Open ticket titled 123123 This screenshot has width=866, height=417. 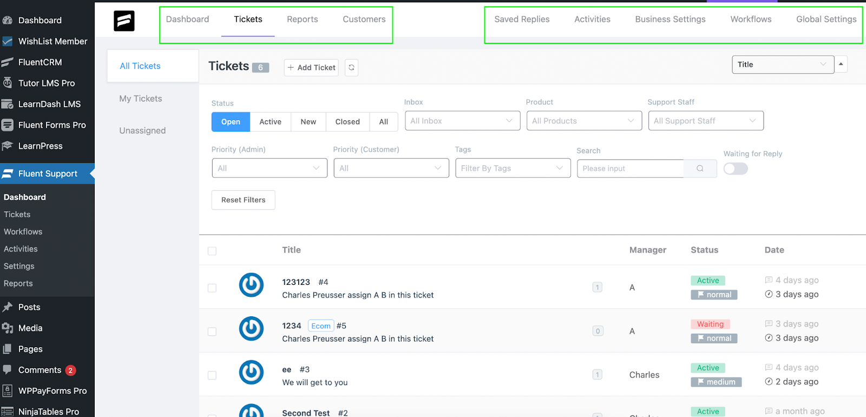point(296,282)
